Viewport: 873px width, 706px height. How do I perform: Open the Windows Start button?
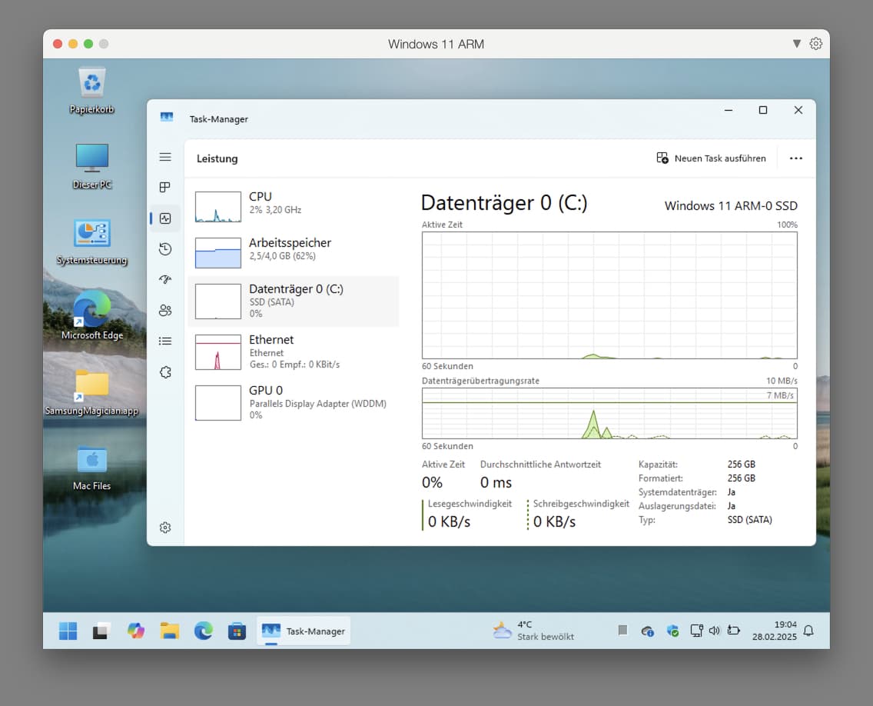coord(68,631)
